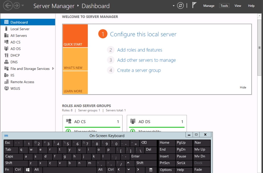Expand File and Storage Services arrow
This screenshot has width=263, height=173.
tap(53, 68)
